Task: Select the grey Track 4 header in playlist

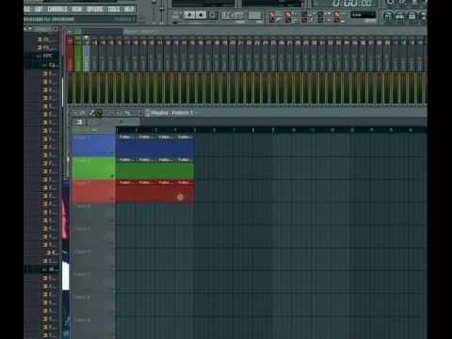Action: [x=94, y=215]
